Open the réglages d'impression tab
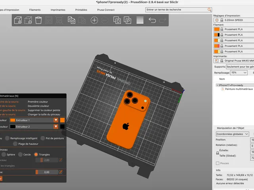254x190 pixels. pos(10,10)
